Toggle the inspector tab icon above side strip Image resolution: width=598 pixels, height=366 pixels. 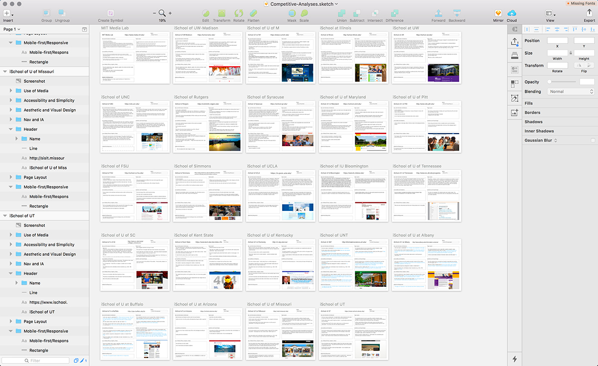(x=515, y=29)
